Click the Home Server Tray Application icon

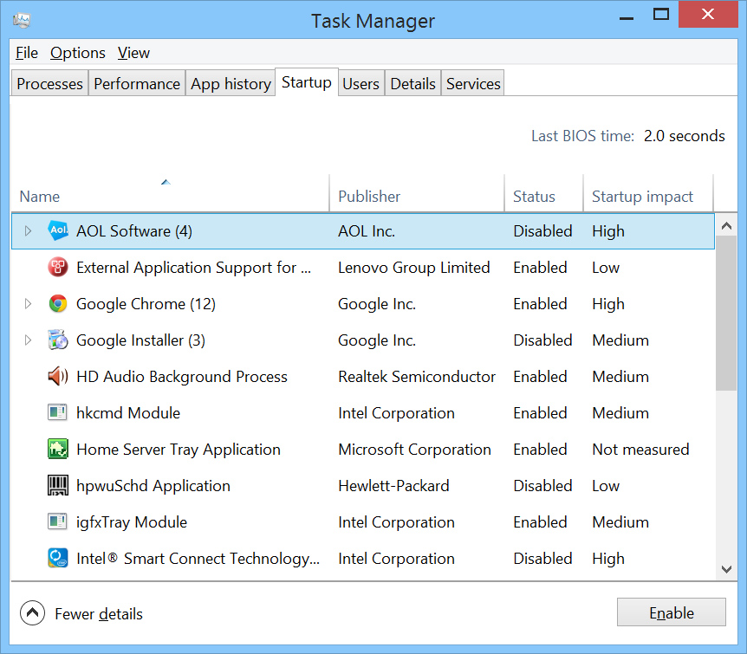coord(58,450)
